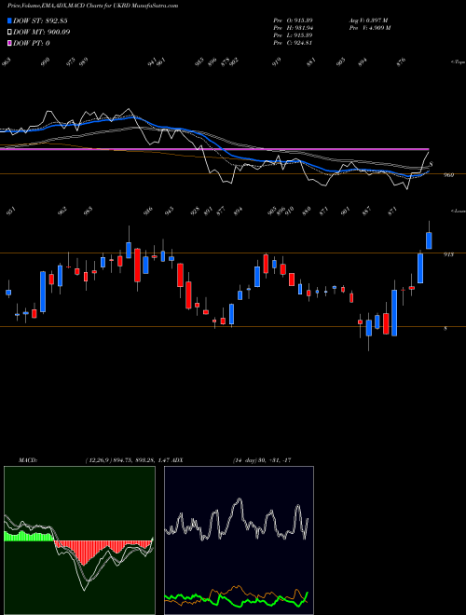Click the chart title mentioning MunafaSutra.com
Screen dimensions: 466x615
point(92,6)
